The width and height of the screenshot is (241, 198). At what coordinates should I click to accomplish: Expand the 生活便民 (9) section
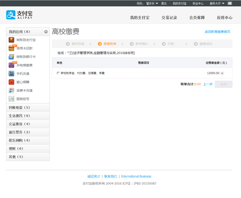point(28,116)
